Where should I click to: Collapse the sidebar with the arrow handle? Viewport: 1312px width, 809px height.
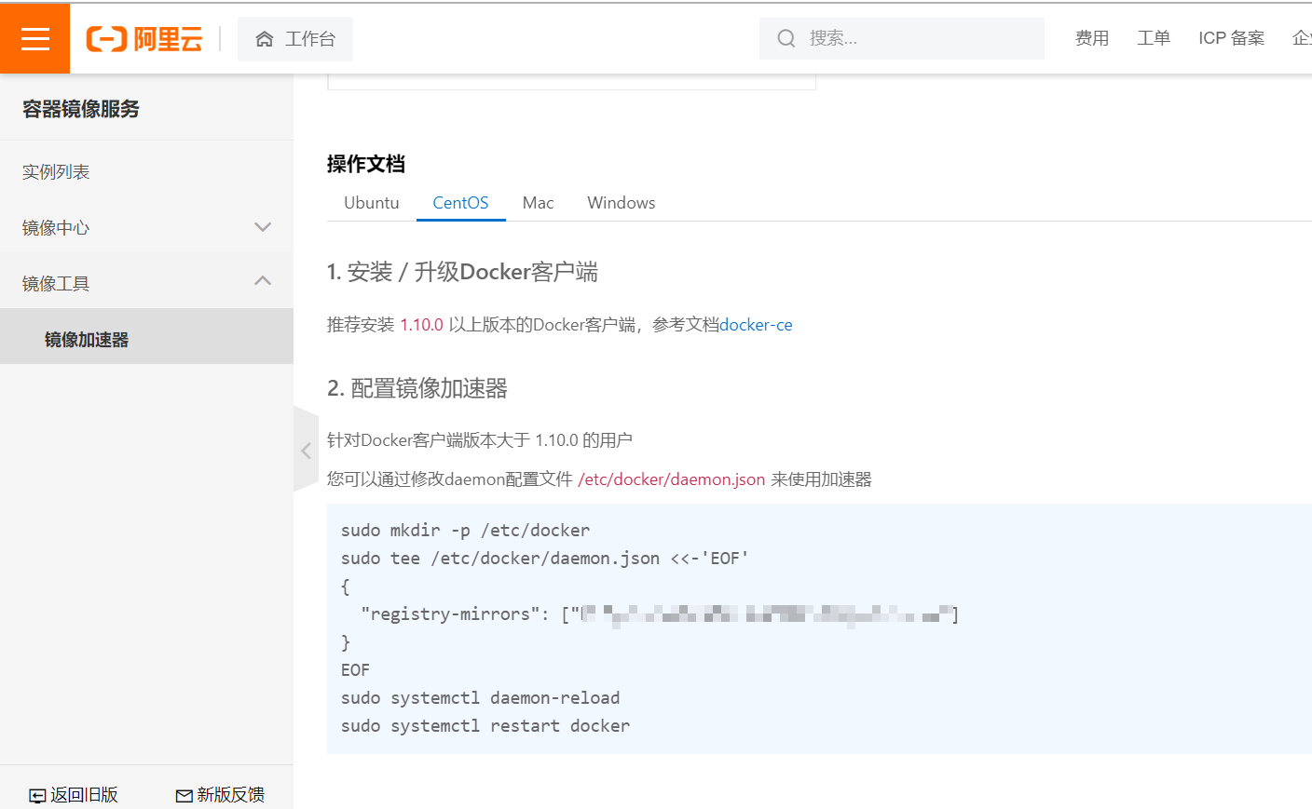pos(306,451)
